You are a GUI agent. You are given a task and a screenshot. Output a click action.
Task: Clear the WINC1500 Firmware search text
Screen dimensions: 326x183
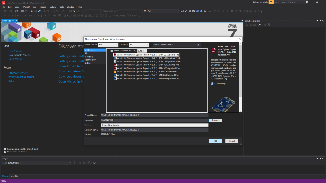point(198,45)
